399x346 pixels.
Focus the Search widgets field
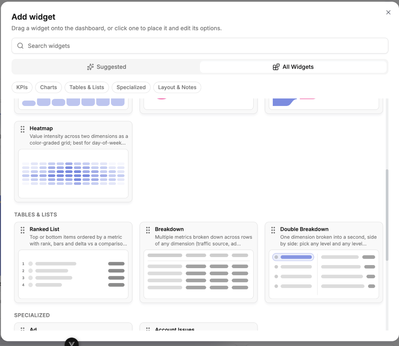pyautogui.click(x=200, y=46)
